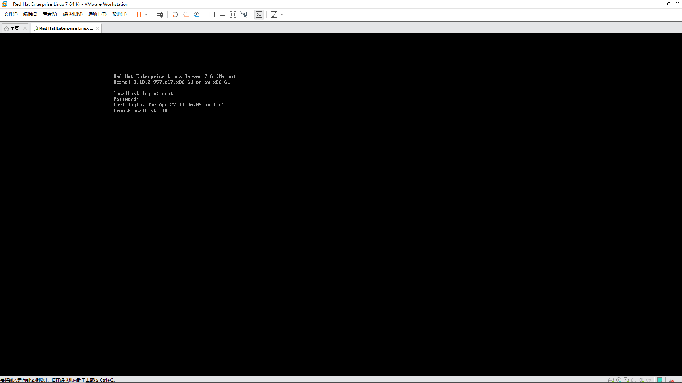Open the Snapshot Manager
The image size is (682, 383).
coord(196,15)
